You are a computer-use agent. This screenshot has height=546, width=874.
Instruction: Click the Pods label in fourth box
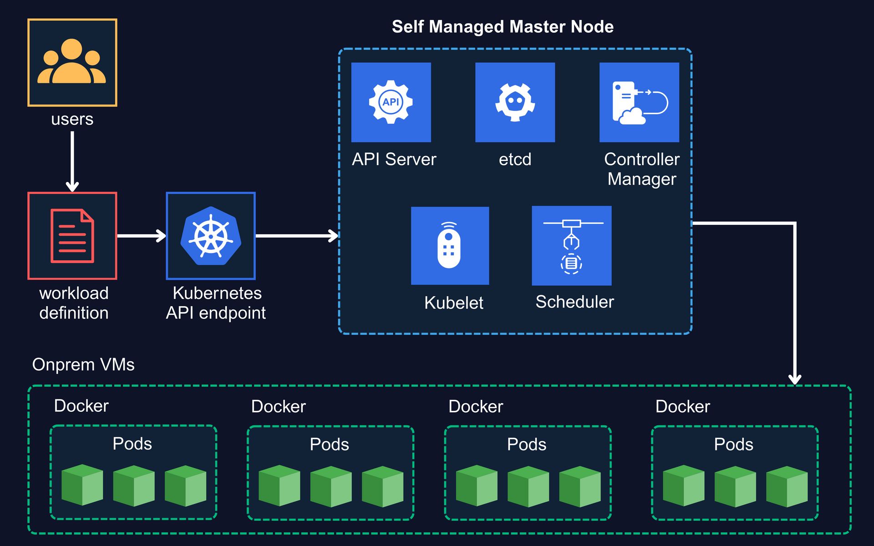point(733,444)
